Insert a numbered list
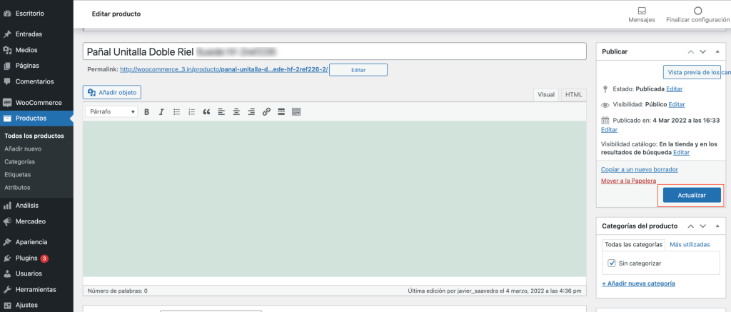This screenshot has height=312, width=731. pos(191,112)
